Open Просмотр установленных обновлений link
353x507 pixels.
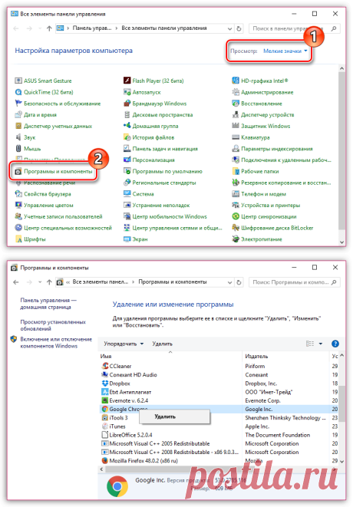[53, 325]
